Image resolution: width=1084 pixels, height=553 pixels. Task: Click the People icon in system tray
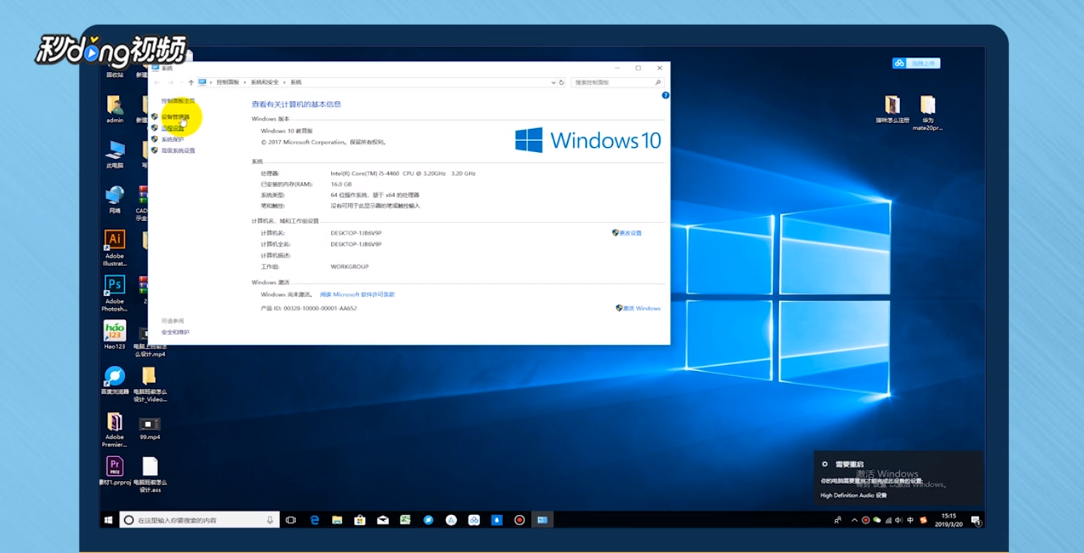[838, 520]
